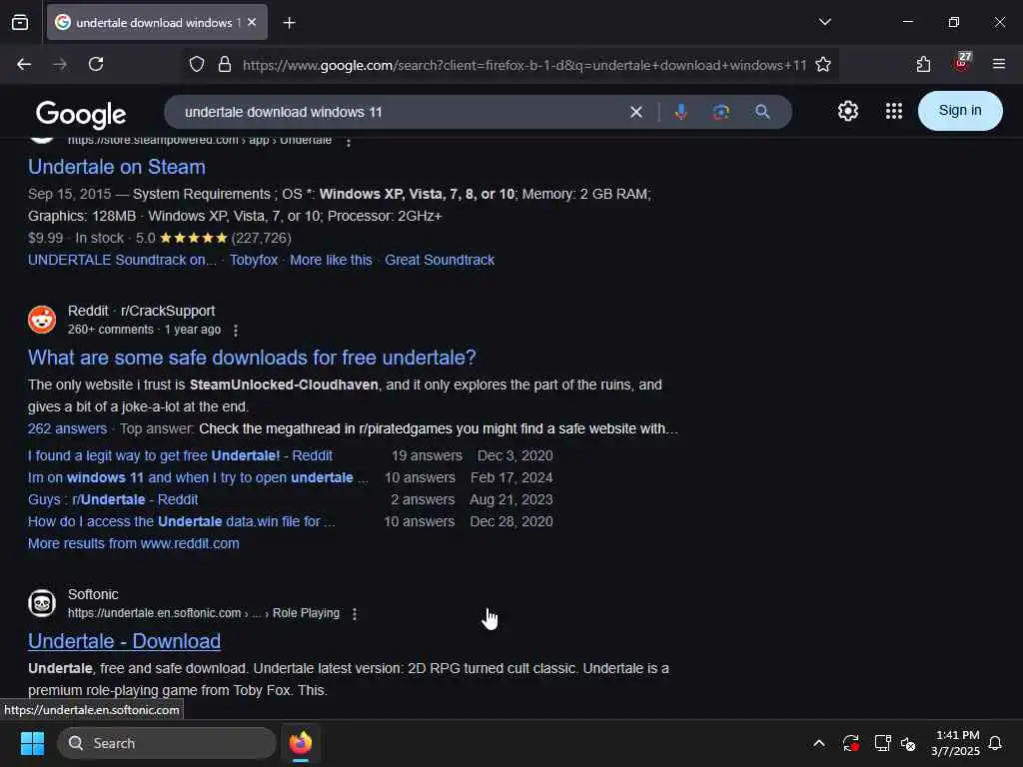This screenshot has height=767, width=1023.
Task: Open the Firefox hamburger application menu
Action: pos(998,64)
